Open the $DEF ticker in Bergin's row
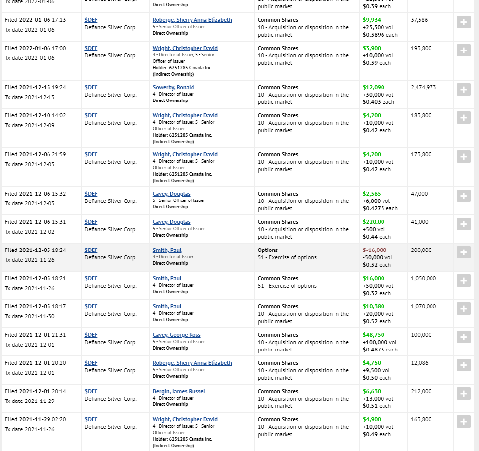479x451 pixels. coord(91,391)
